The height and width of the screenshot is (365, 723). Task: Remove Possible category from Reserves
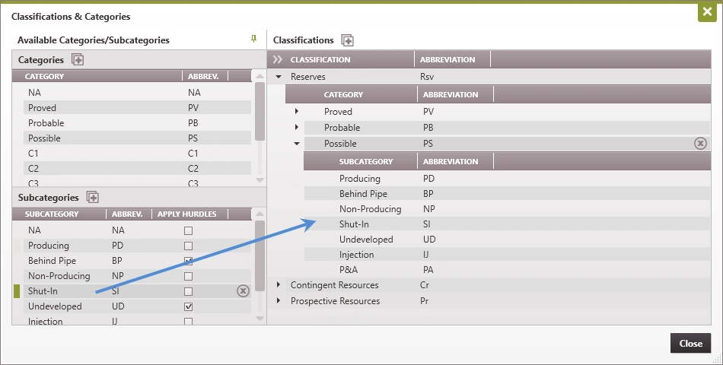[x=700, y=143]
